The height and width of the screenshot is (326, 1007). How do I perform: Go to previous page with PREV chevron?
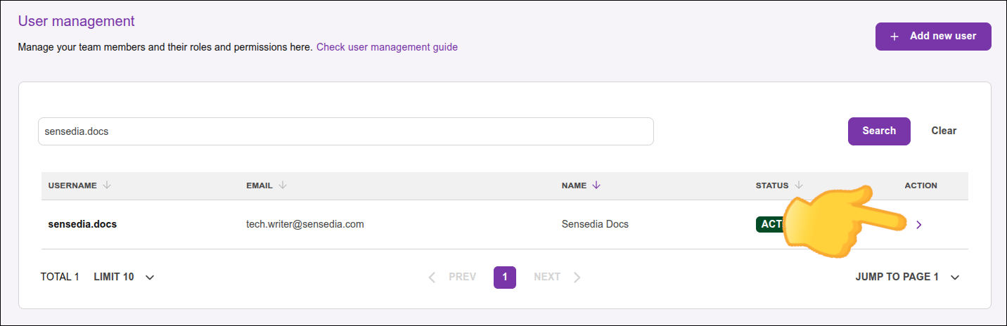click(x=432, y=277)
